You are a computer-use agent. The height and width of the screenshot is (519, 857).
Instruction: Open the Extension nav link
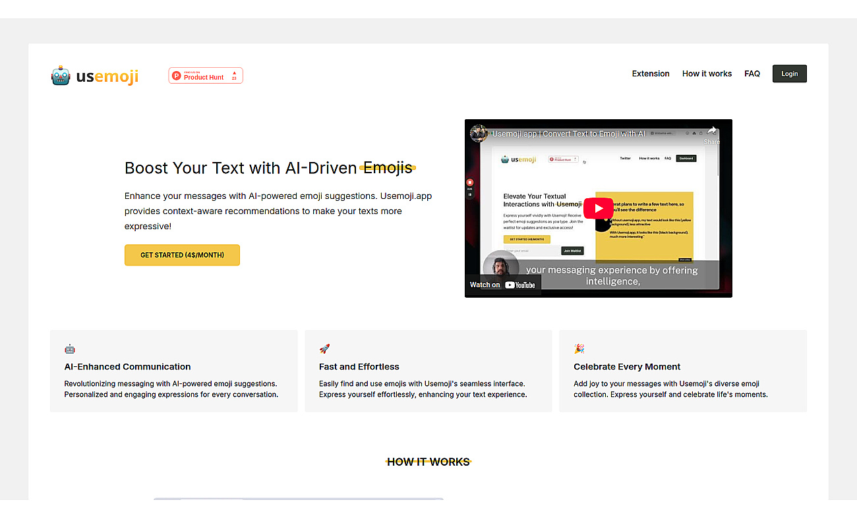click(651, 74)
